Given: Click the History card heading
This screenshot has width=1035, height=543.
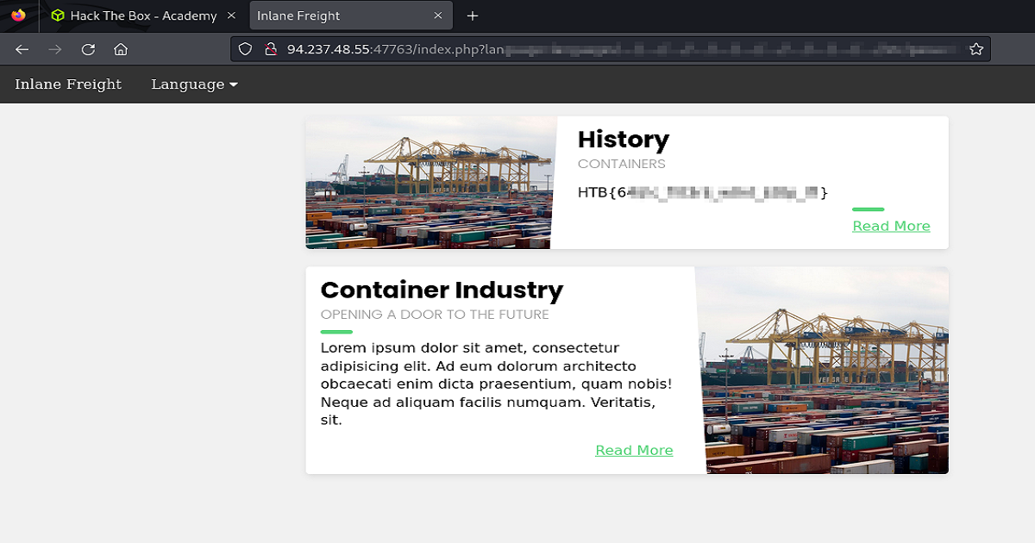Looking at the screenshot, I should coord(624,139).
